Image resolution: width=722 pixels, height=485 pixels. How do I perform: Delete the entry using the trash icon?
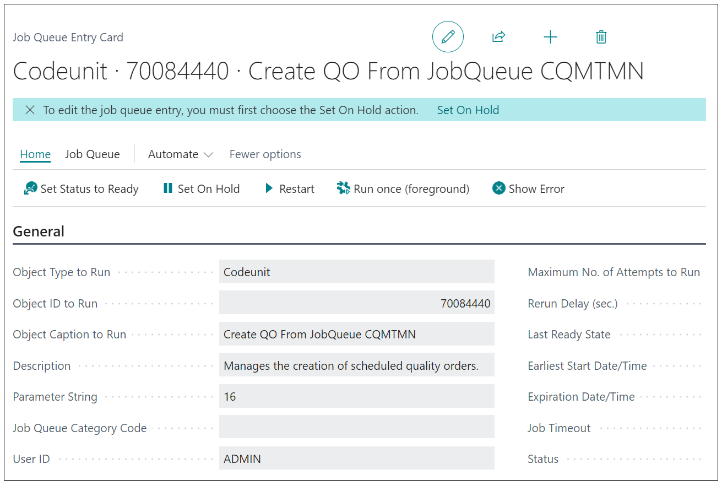tap(601, 36)
